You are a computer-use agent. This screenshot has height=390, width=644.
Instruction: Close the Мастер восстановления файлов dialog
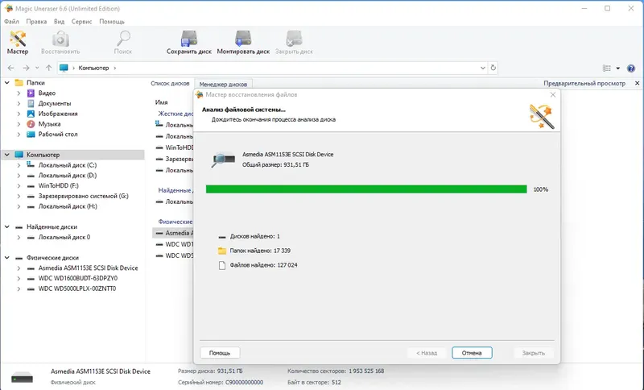[x=553, y=94]
